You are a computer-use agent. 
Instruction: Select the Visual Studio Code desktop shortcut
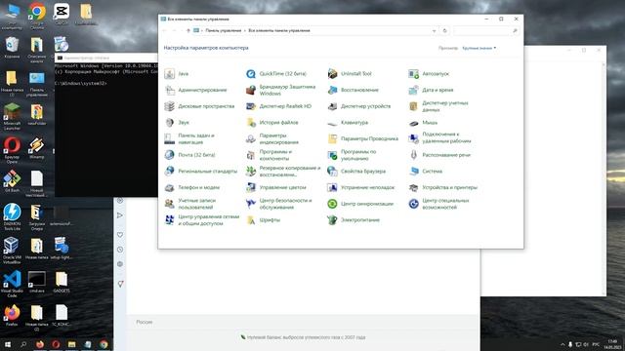[x=12, y=284]
